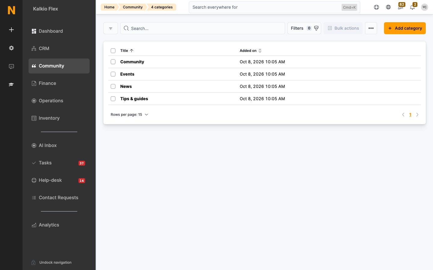Open the globe language icon

[x=388, y=7]
